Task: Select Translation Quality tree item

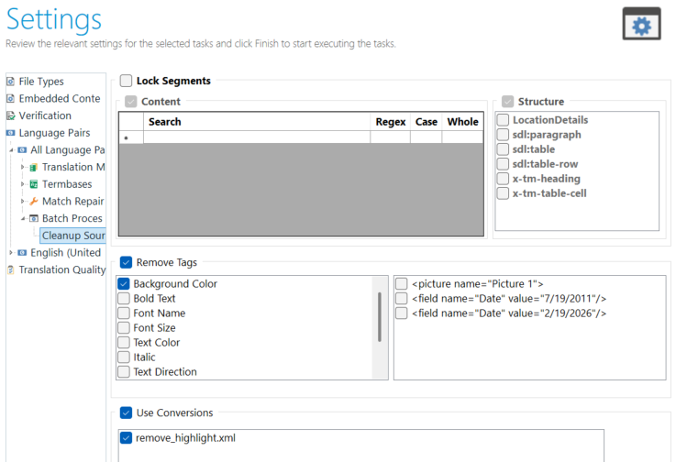Action: coord(62,269)
